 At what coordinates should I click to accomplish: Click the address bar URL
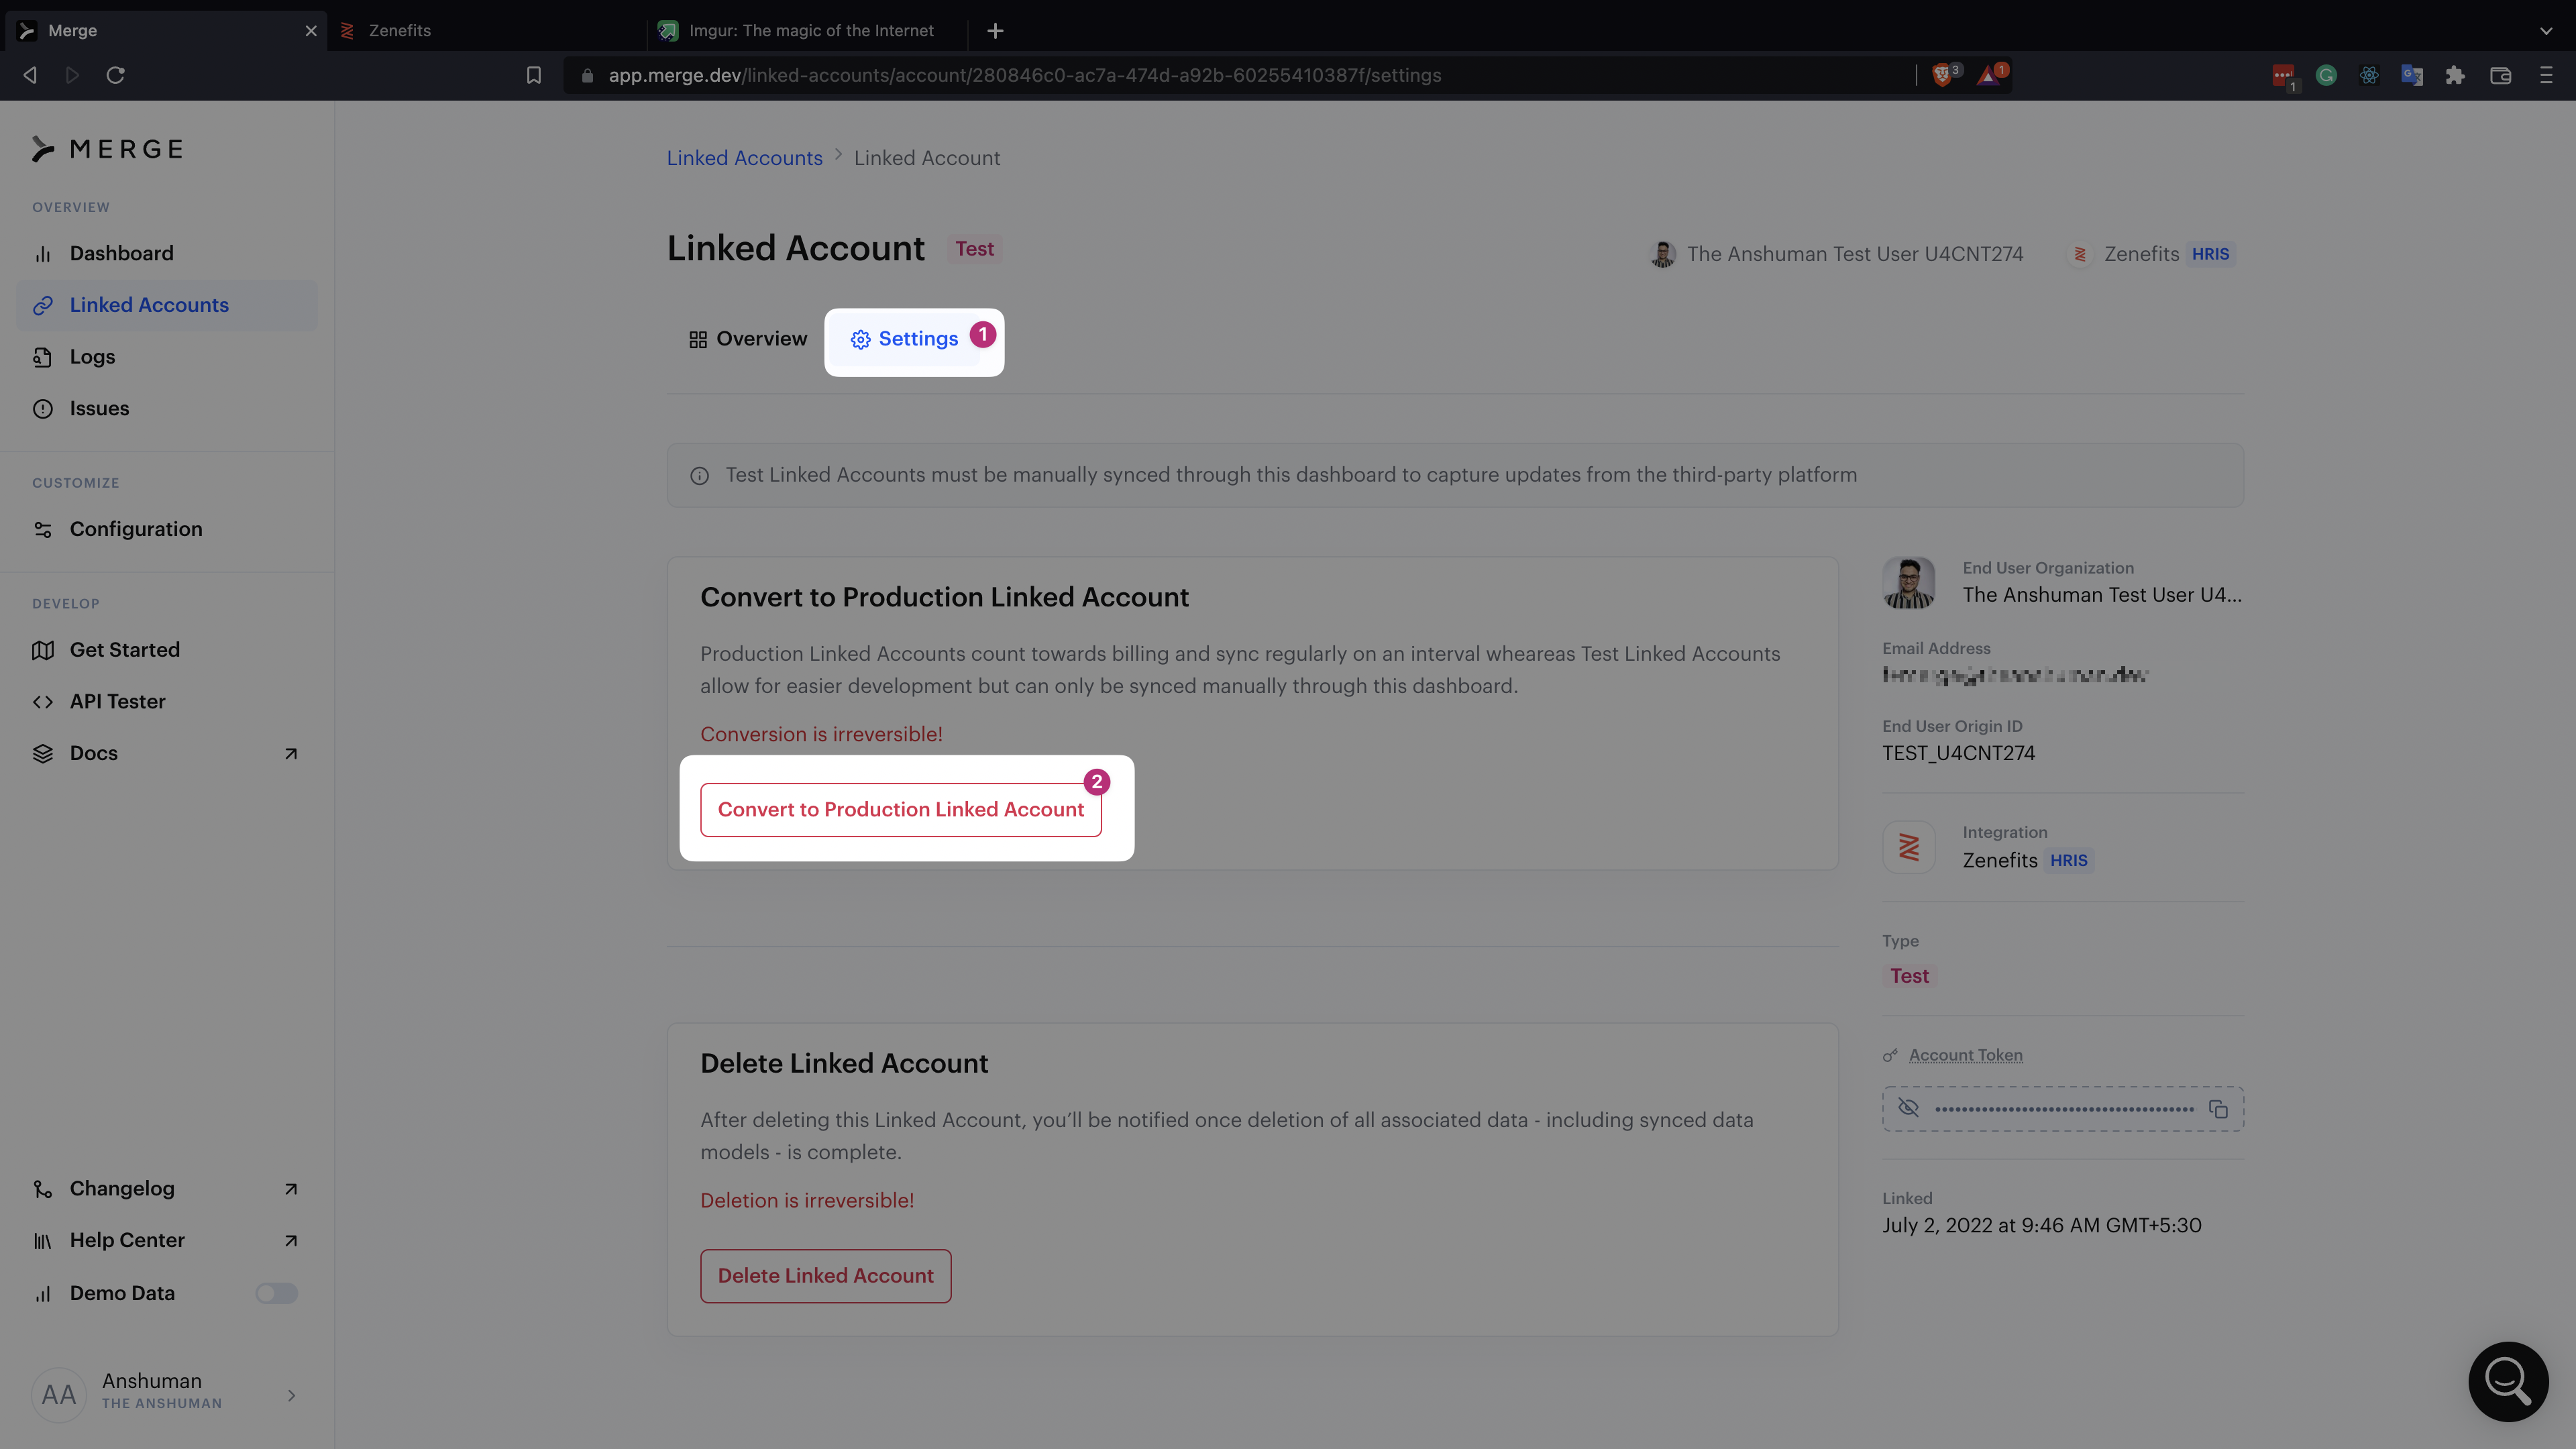click(1024, 75)
